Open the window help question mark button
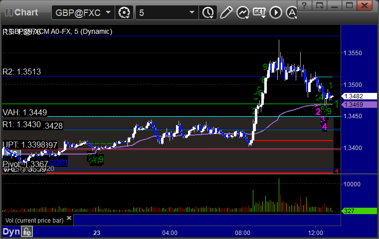The height and width of the screenshot is (239, 379). [x=304, y=5]
